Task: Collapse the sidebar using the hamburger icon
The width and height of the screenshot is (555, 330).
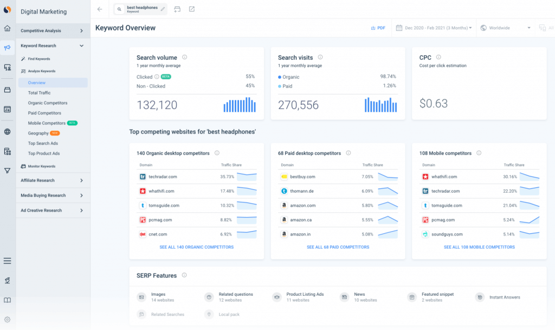Action: pyautogui.click(x=7, y=261)
